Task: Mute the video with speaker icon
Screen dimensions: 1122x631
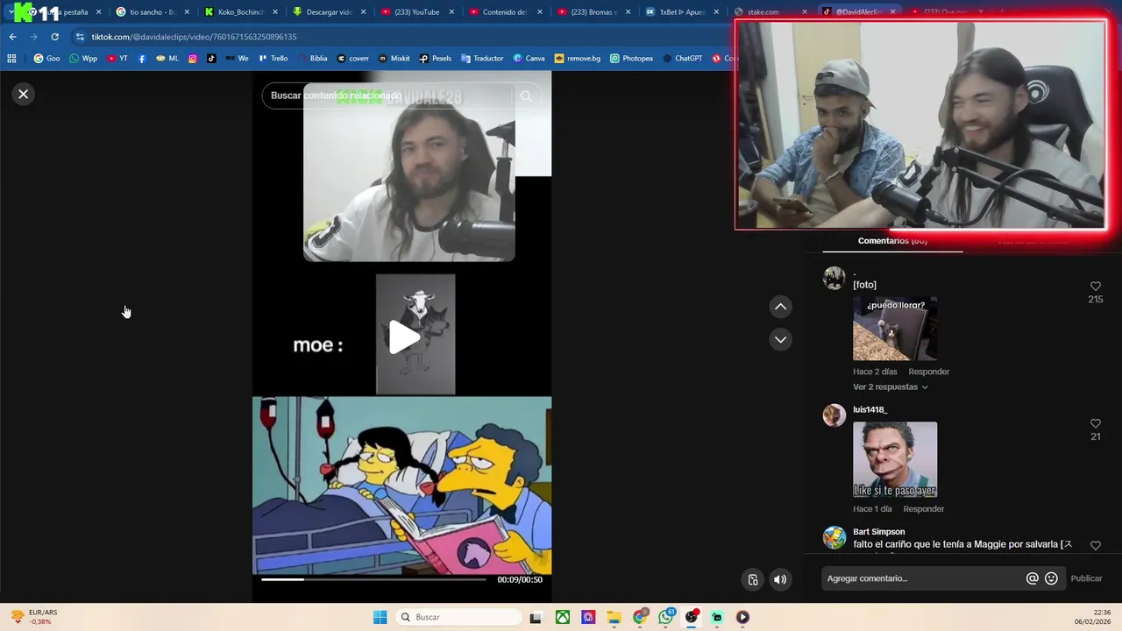Action: (780, 579)
